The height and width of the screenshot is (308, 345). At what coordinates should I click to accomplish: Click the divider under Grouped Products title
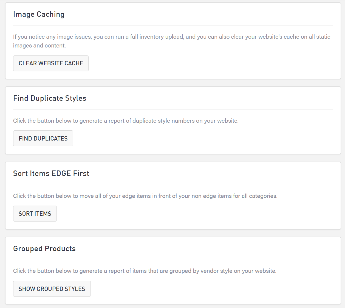173,260
